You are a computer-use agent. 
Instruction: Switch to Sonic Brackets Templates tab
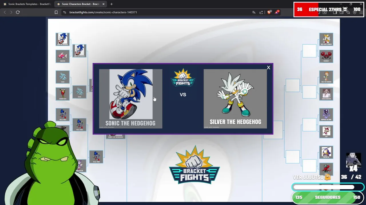[27, 4]
